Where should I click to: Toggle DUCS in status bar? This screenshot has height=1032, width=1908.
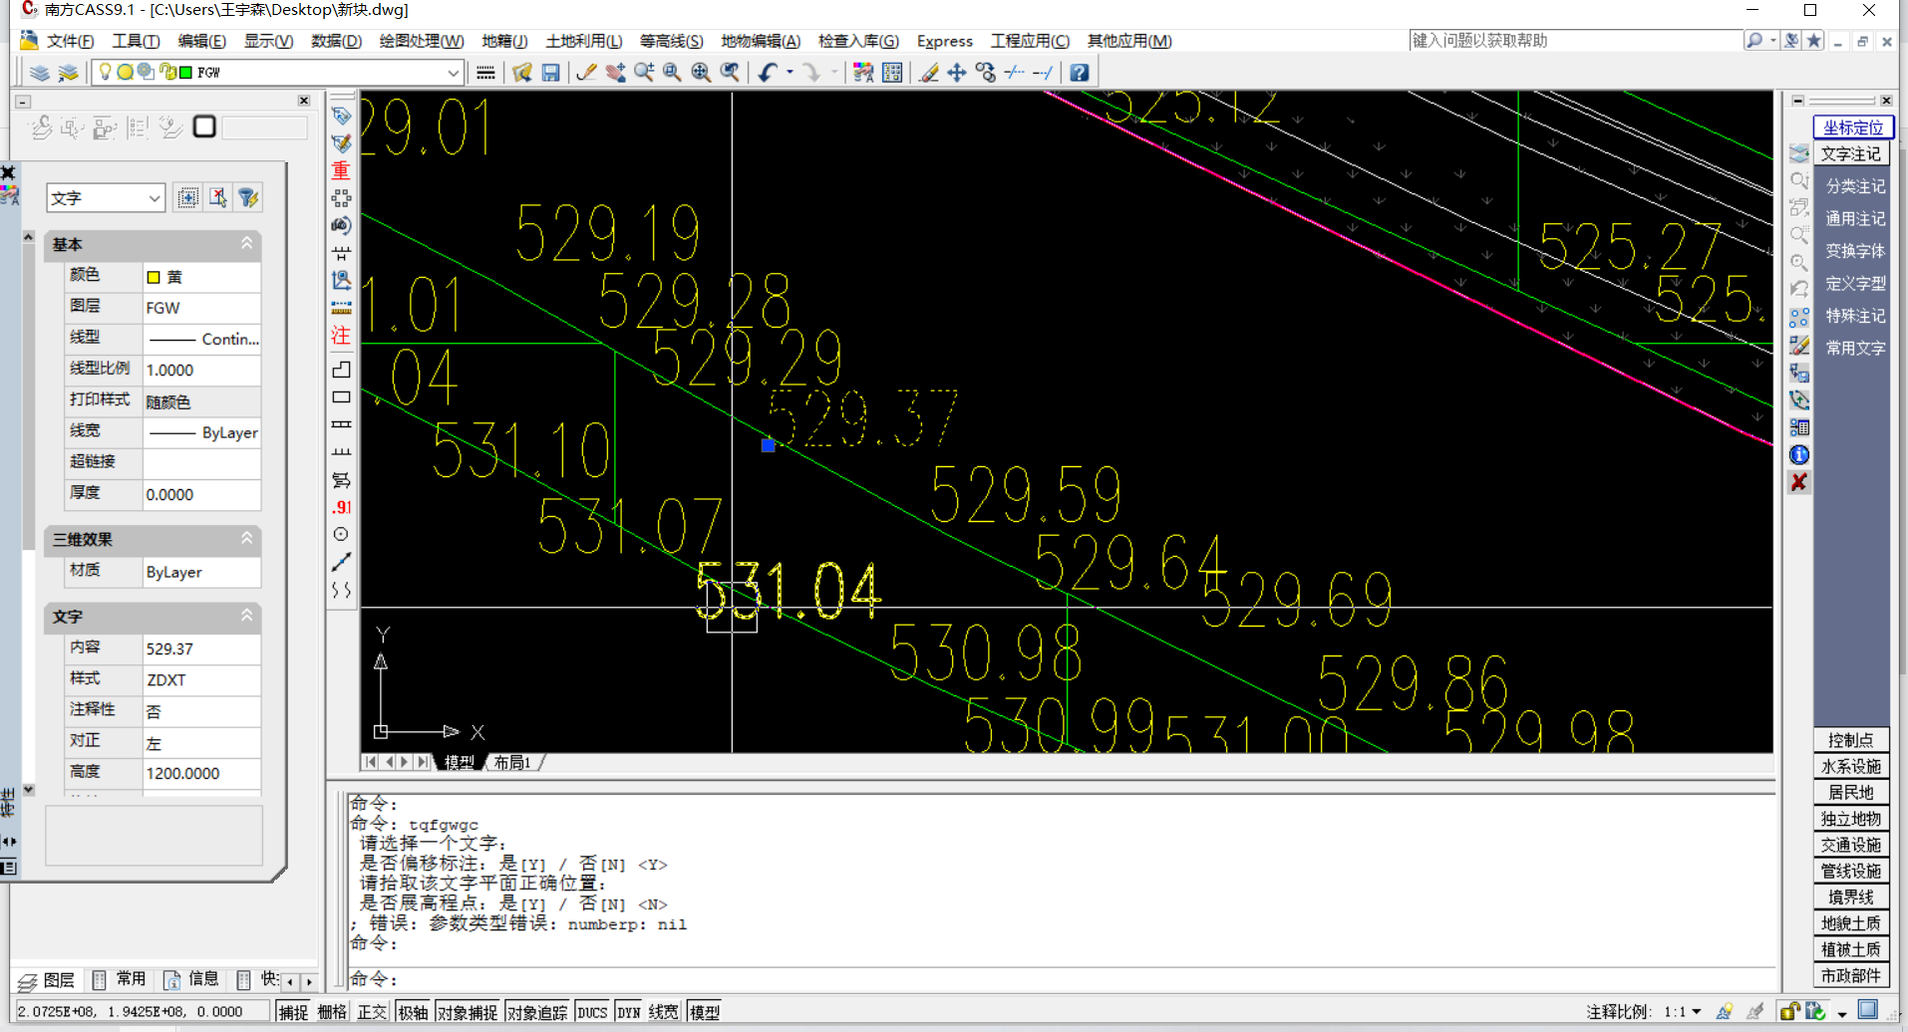point(592,1012)
